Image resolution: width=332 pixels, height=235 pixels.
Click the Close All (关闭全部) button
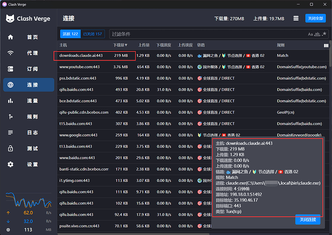(316, 18)
